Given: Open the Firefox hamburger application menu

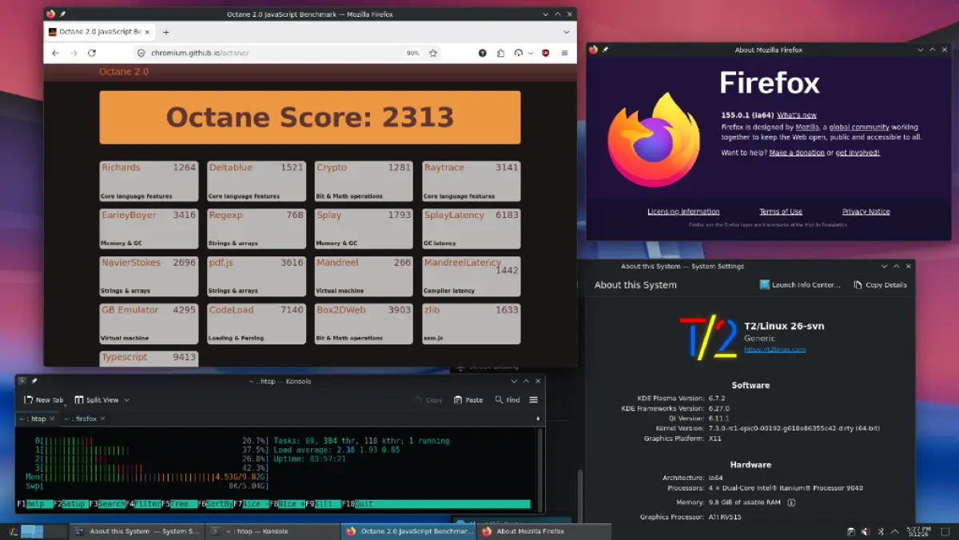Looking at the screenshot, I should (564, 53).
